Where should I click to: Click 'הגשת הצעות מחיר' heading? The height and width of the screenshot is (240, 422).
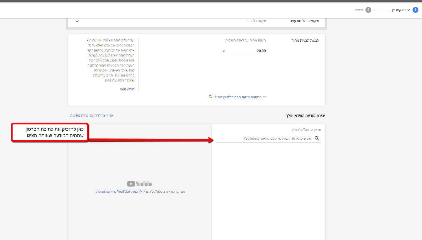pyautogui.click(x=305, y=41)
